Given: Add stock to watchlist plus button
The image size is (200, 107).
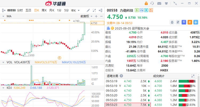Looking at the screenshot, I should point(196,22).
